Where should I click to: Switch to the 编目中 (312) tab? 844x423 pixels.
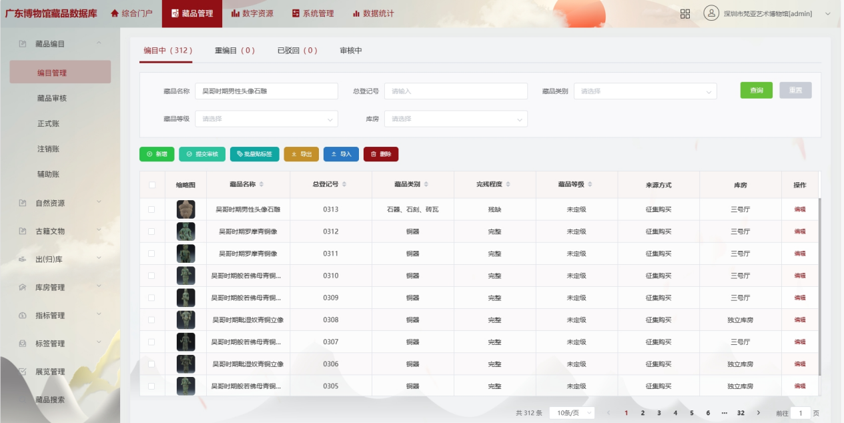point(168,51)
